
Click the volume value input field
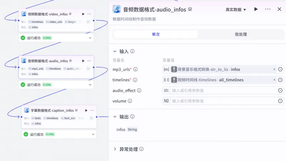click(x=224, y=101)
